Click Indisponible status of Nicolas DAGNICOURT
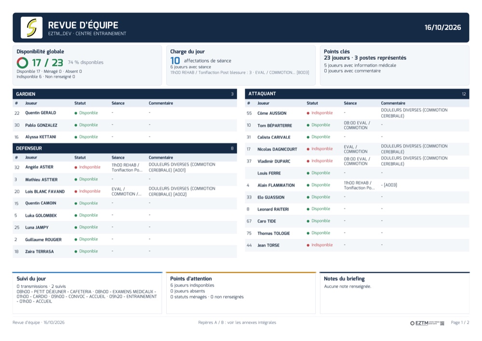This screenshot has width=482, height=341. click(x=322, y=149)
